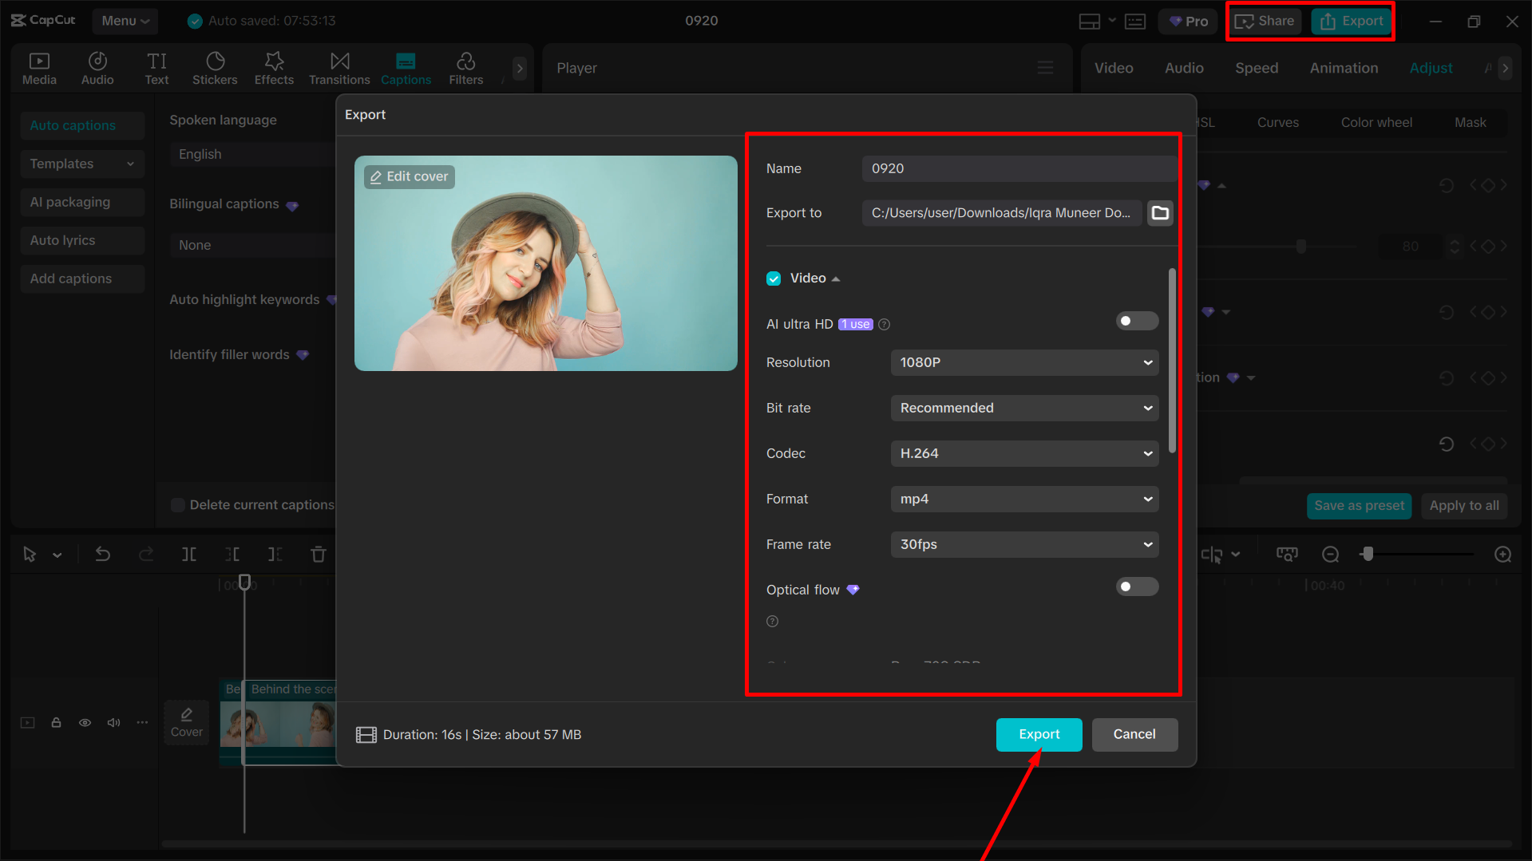Cancel the export dialog
Image resolution: width=1532 pixels, height=861 pixels.
point(1134,734)
